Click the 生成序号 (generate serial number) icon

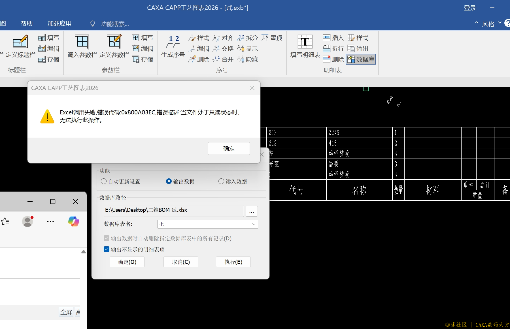[173, 42]
